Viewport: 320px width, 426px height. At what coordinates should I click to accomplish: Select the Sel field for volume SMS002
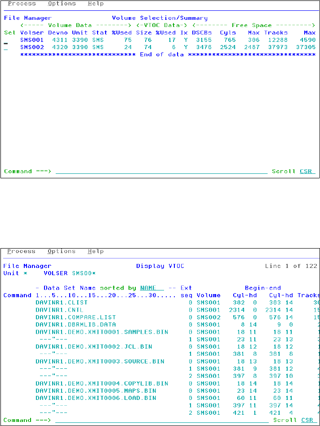point(6,48)
